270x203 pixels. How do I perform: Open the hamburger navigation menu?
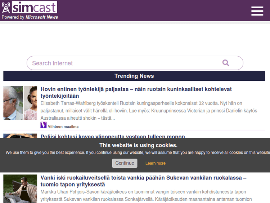pyautogui.click(x=257, y=11)
